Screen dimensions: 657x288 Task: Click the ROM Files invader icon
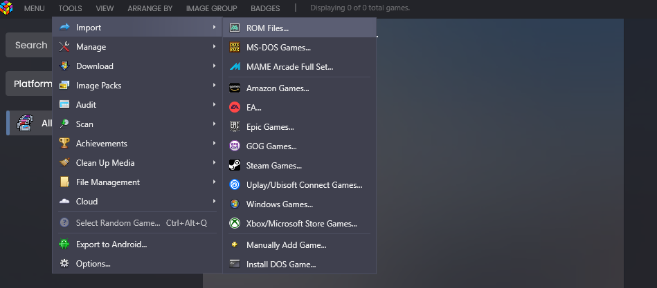(235, 28)
